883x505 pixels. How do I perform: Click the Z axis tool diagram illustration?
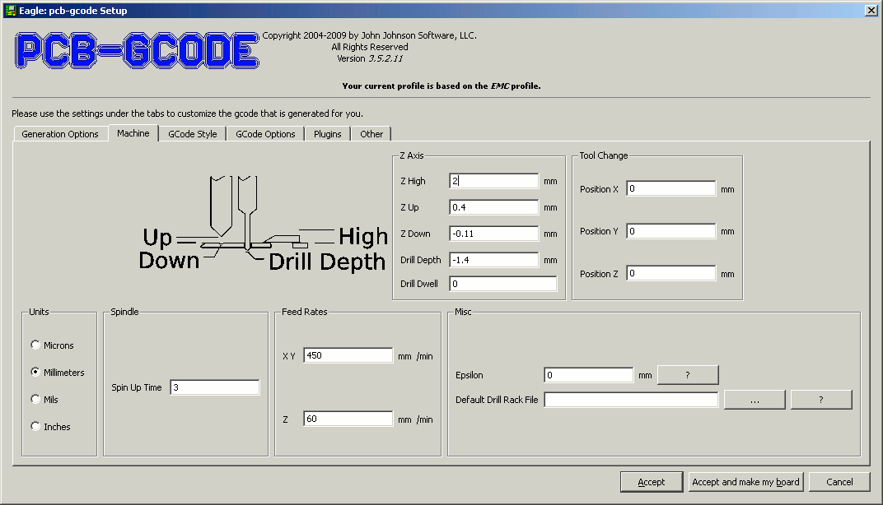pyautogui.click(x=263, y=224)
